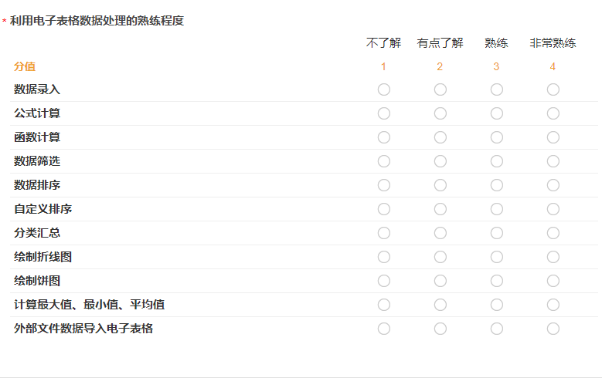Image resolution: width=602 pixels, height=378 pixels.
Task: Select 熟练 for 数据筛选
Action: 497,161
